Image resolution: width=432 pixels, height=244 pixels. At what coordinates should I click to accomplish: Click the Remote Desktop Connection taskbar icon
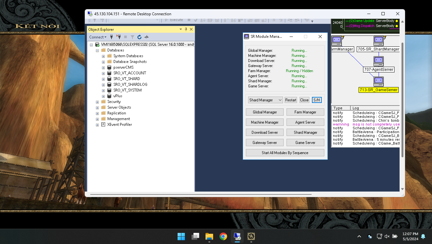click(x=237, y=236)
